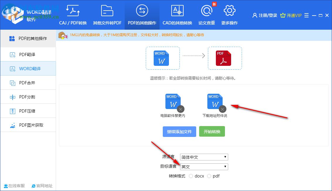Choose the docx output format
Image resolution: width=332 pixels, height=191 pixels.
pyautogui.click(x=191, y=176)
